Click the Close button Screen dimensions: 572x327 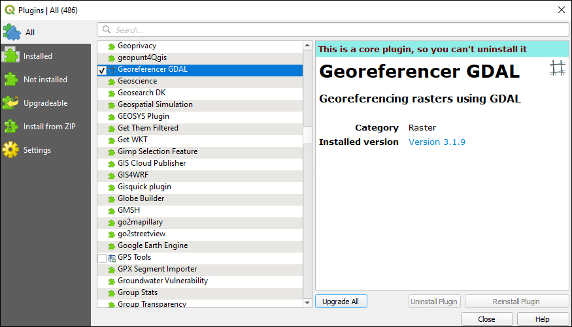(486, 319)
